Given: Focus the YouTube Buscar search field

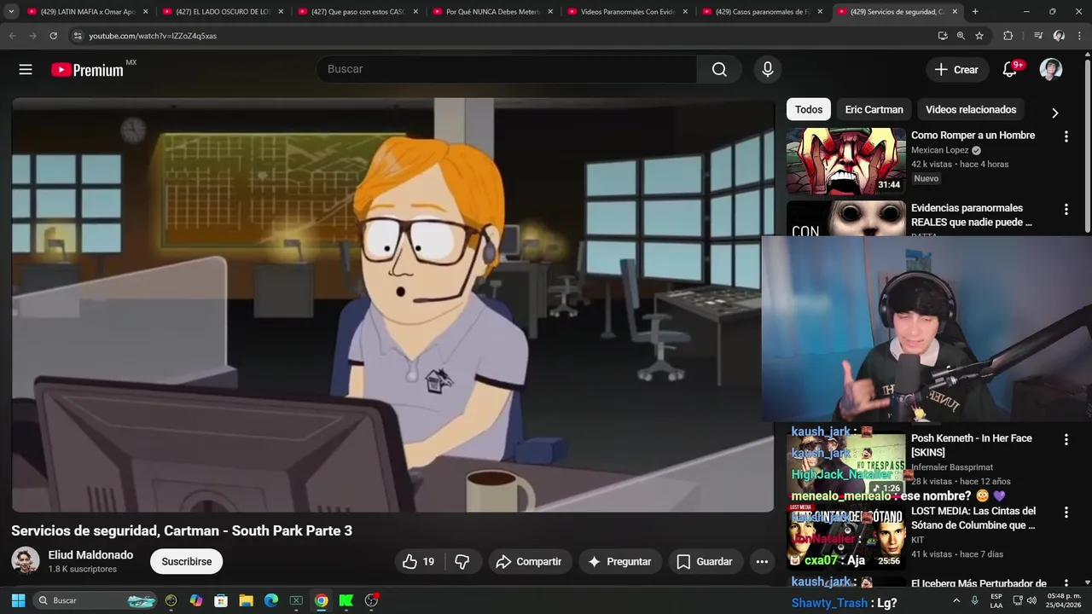Looking at the screenshot, I should pos(507,69).
